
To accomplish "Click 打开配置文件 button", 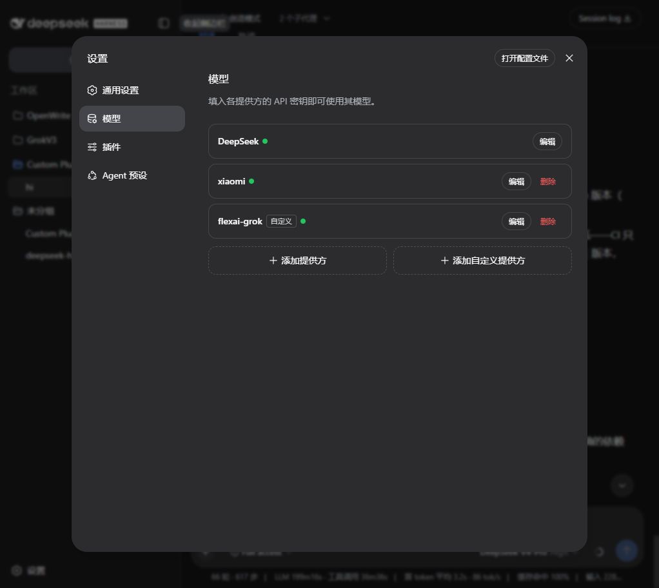I will (x=524, y=58).
